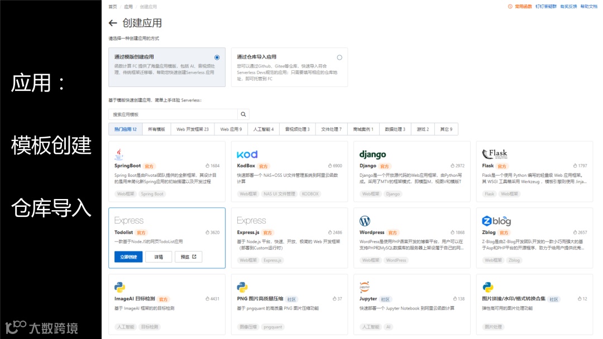Open the 所有模板 tab
Screen dimensions: 603x339
point(156,129)
